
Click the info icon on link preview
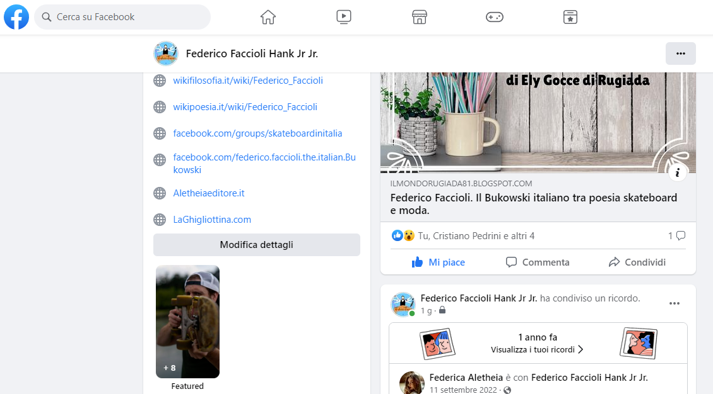pos(677,172)
